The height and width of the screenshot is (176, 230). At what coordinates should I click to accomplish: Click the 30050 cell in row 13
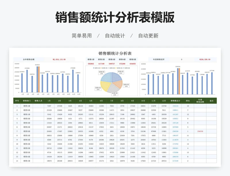(x=80, y=157)
